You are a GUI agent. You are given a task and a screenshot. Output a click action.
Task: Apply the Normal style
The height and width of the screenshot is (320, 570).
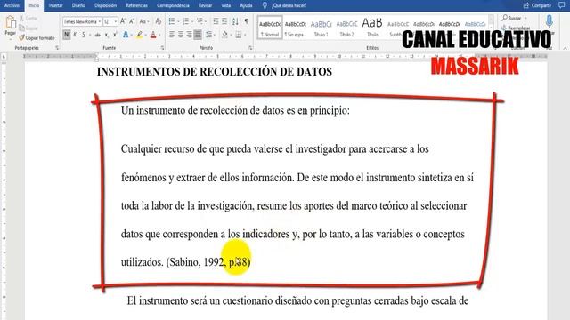pos(270,28)
